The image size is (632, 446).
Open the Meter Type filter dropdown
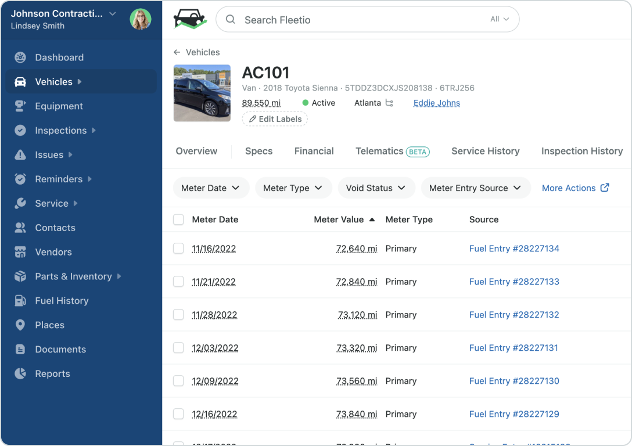click(293, 188)
